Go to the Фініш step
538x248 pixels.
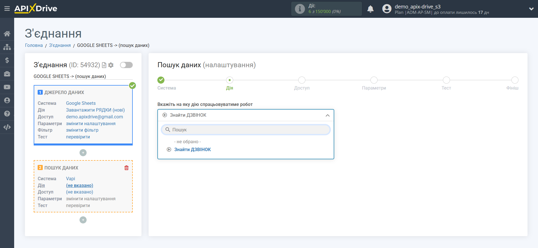pos(515,80)
